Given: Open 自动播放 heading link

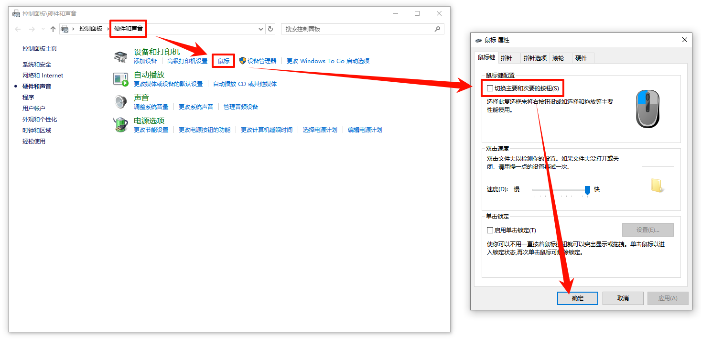Looking at the screenshot, I should click(149, 75).
